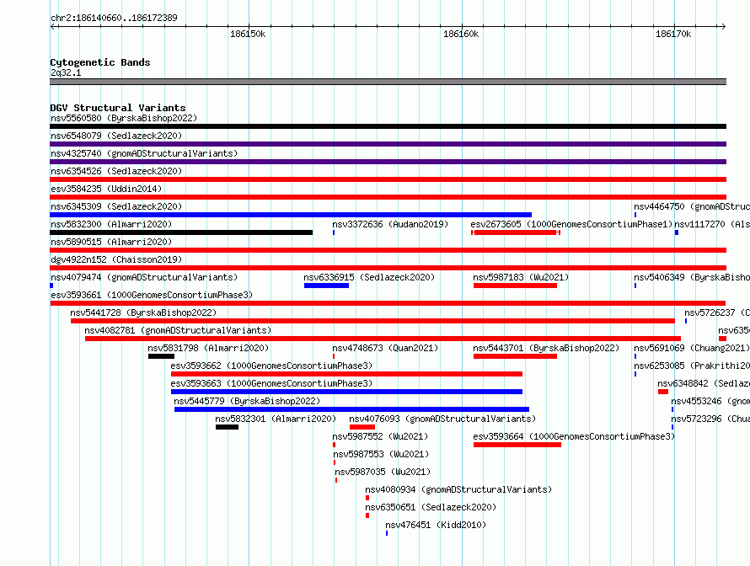Click the chr2:186140660..186172389 region label
This screenshot has height=566, width=750.
pos(114,18)
